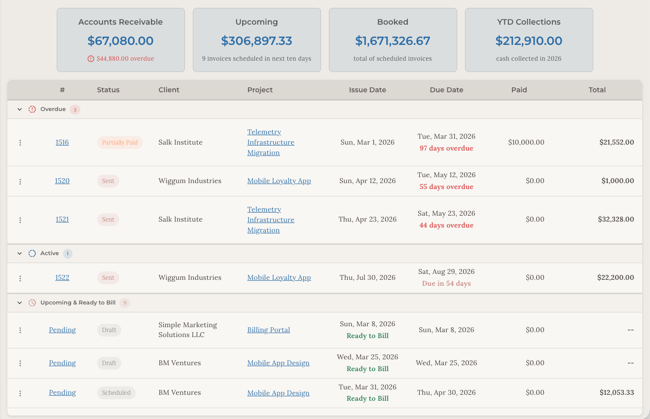Click the Issue Date column header

click(367, 90)
